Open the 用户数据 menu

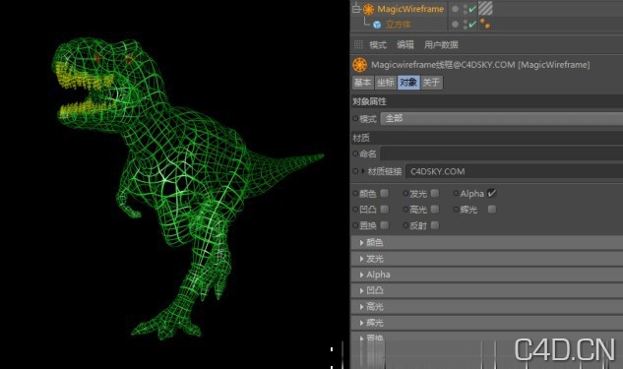pyautogui.click(x=441, y=45)
